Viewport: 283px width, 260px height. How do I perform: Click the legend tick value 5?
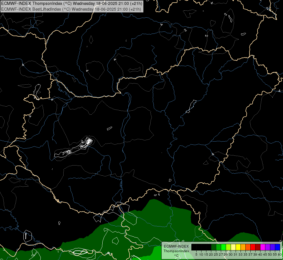pyautogui.click(x=196, y=255)
